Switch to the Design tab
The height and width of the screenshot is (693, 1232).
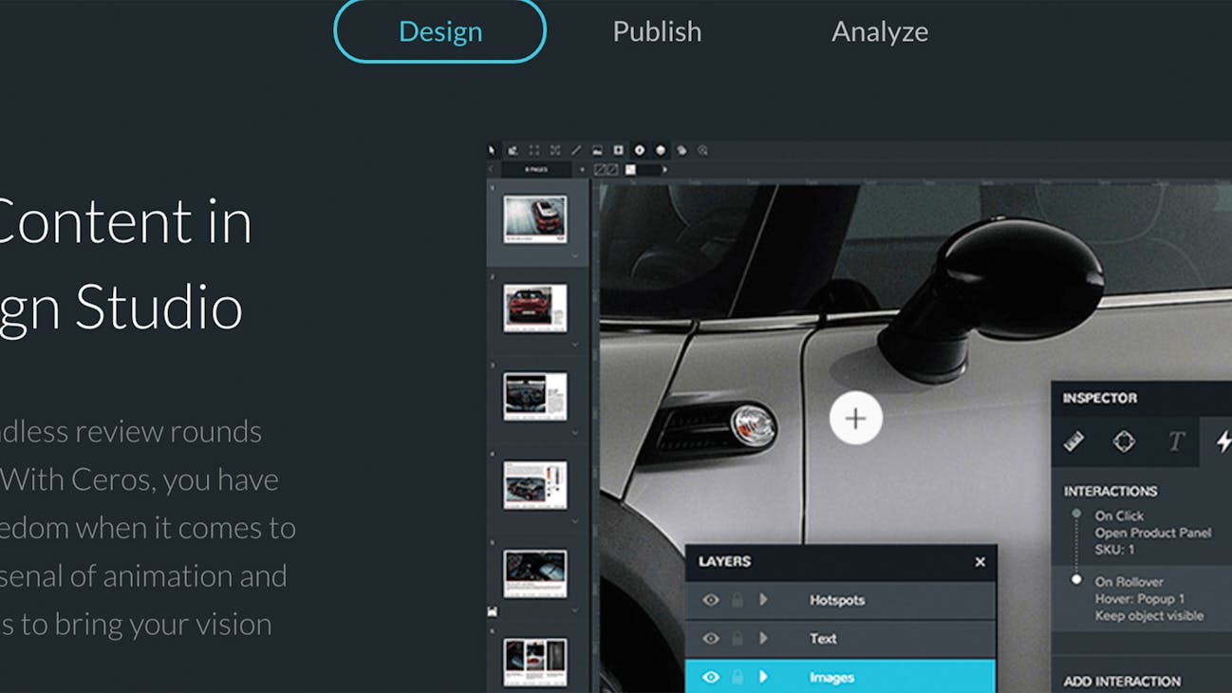(439, 31)
